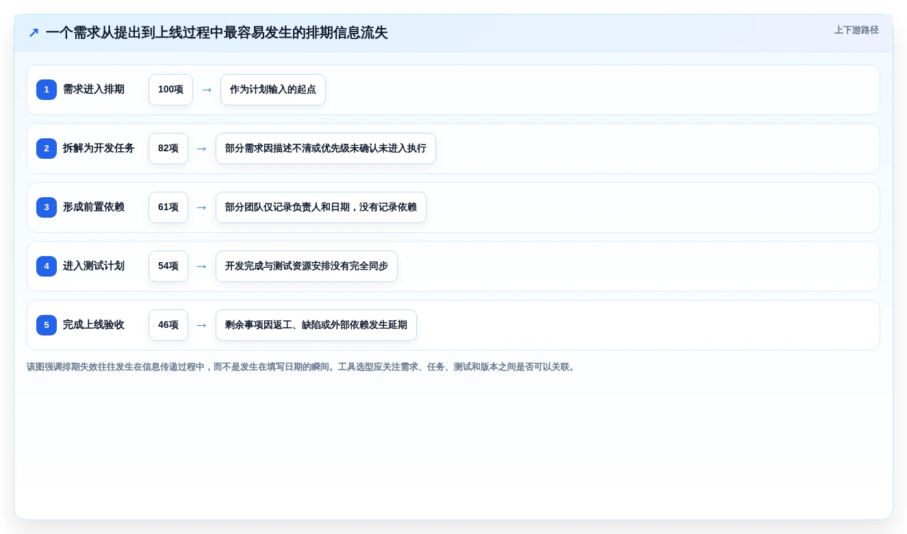Click the '部分团队仅记录负责人和日期，没有记录依赖' note box
907x534 pixels.
tap(321, 207)
